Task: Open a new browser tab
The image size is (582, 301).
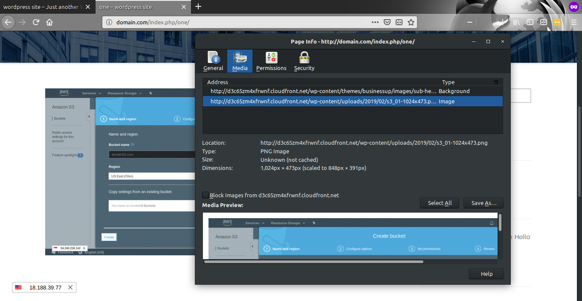Action: [x=198, y=6]
